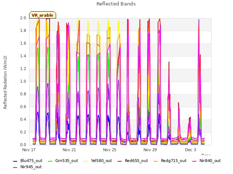
Task: Click the Nir945_out purple legend swatch
Action: (15, 167)
